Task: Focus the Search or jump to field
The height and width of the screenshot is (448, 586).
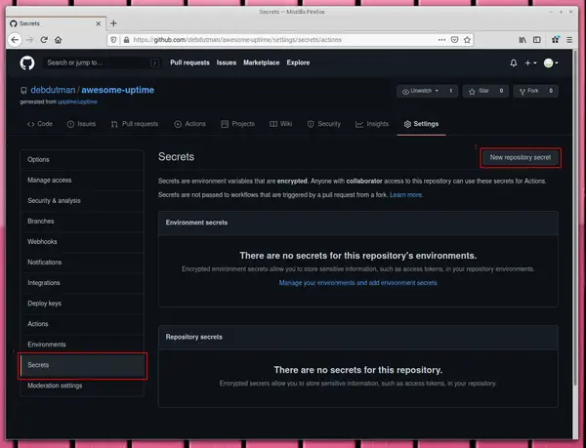Action: pyautogui.click(x=102, y=62)
